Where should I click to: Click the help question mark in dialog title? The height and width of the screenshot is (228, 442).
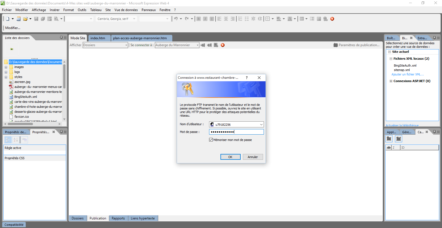247,78
